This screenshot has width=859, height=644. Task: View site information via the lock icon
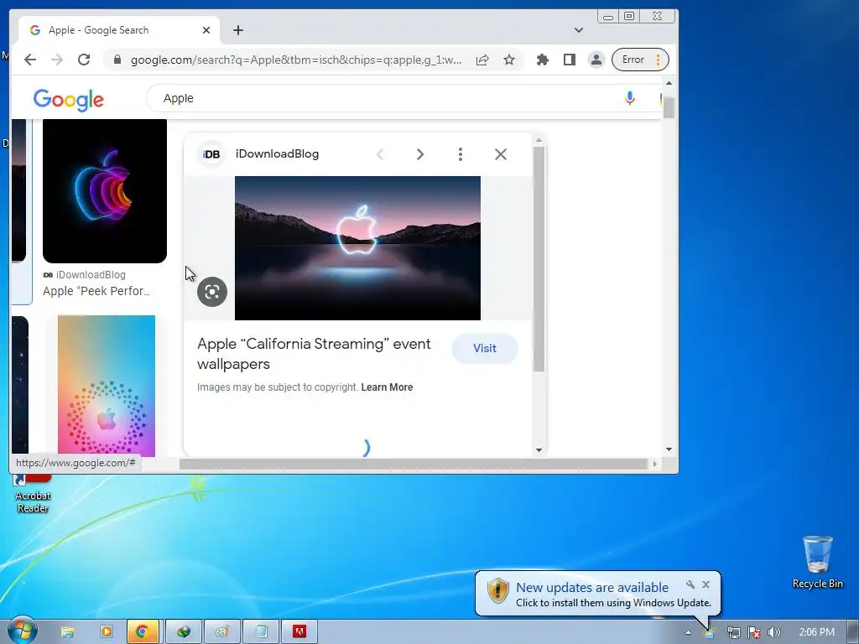[x=117, y=60]
